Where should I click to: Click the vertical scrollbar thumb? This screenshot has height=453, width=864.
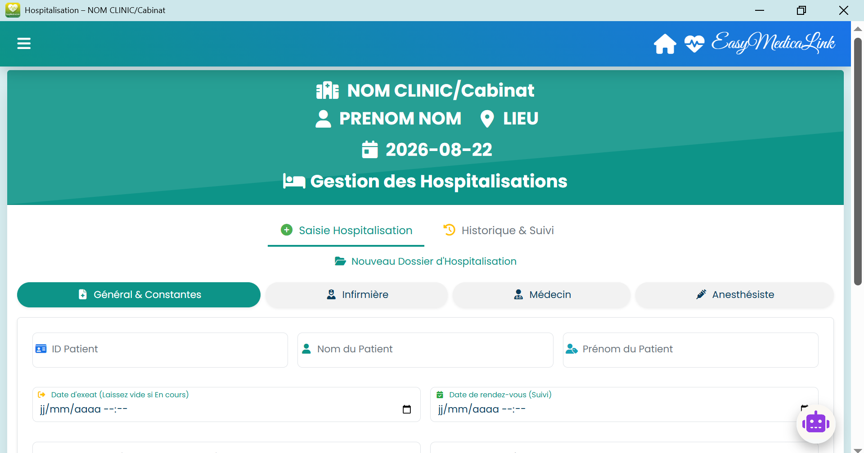(858, 162)
